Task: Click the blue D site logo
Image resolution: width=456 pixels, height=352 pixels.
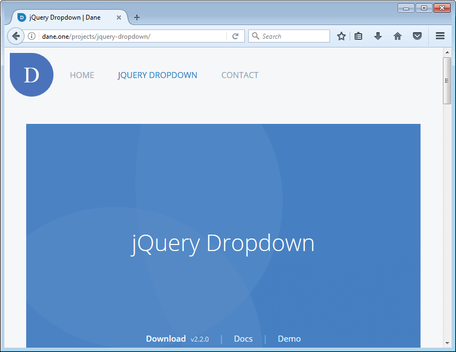Action: pos(31,75)
